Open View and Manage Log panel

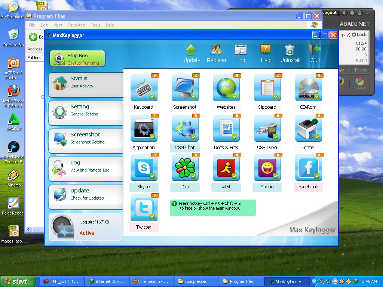coord(86,169)
